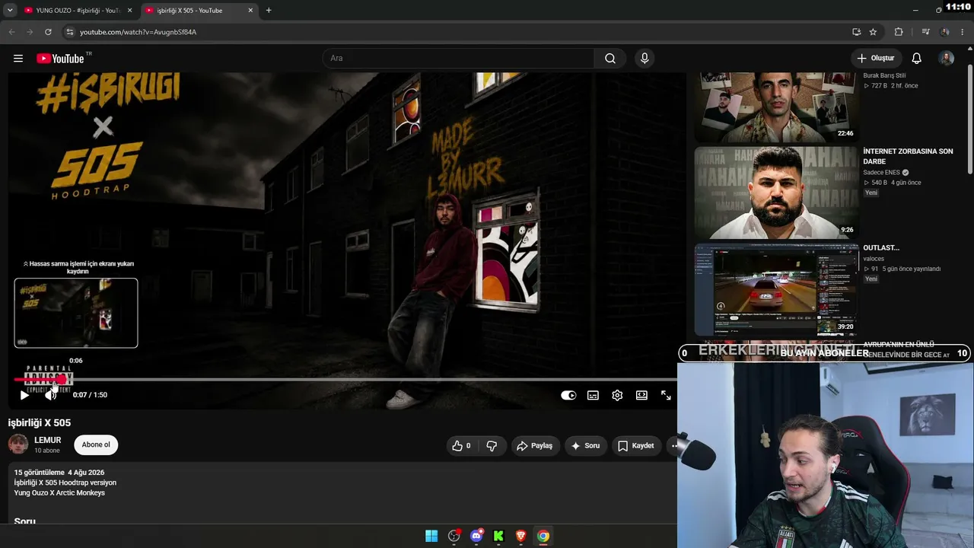Viewport: 974px width, 548px height.
Task: Open the player settings gear
Action: [x=617, y=395]
